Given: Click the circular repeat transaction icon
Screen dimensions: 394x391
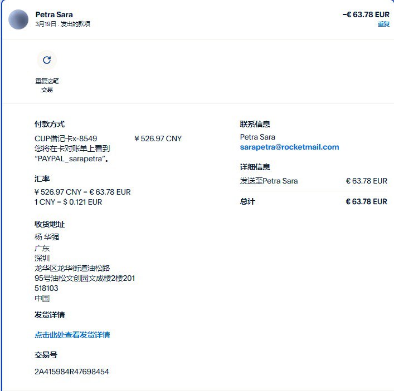Looking at the screenshot, I should [47, 60].
